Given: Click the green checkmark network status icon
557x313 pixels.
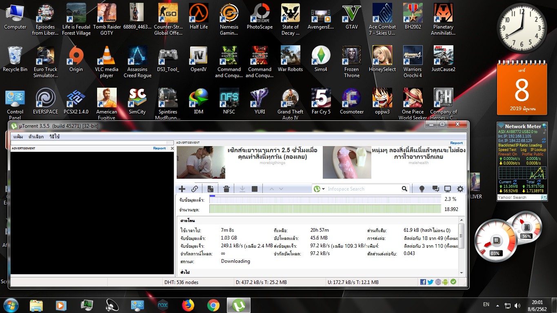Looking at the screenshot, I should coord(453,282).
